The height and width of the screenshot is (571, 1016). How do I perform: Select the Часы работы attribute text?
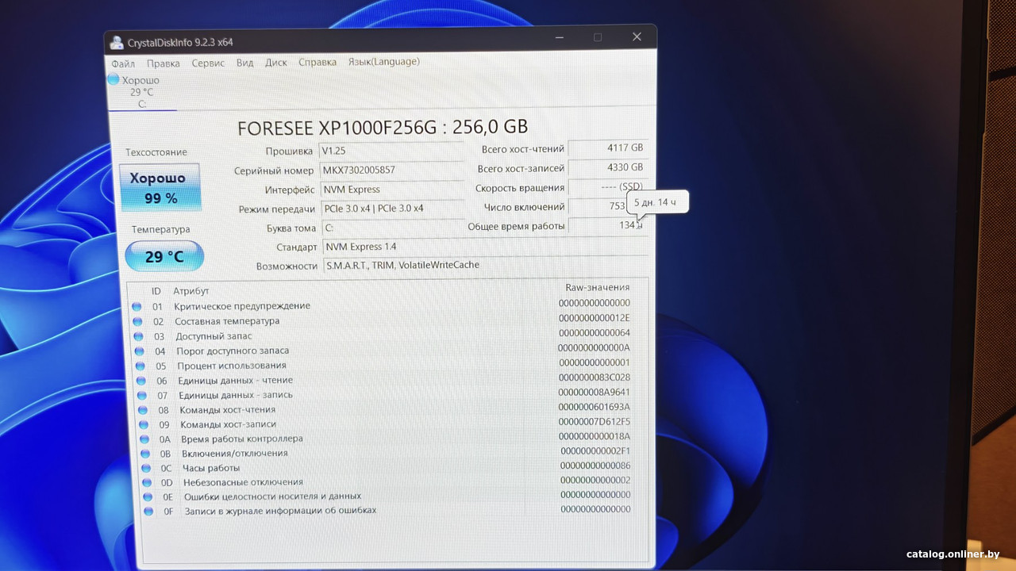click(211, 468)
